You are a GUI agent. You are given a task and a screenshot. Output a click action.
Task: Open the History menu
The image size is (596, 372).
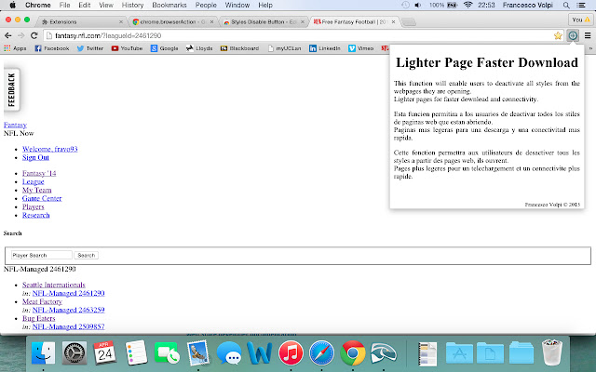(132, 6)
